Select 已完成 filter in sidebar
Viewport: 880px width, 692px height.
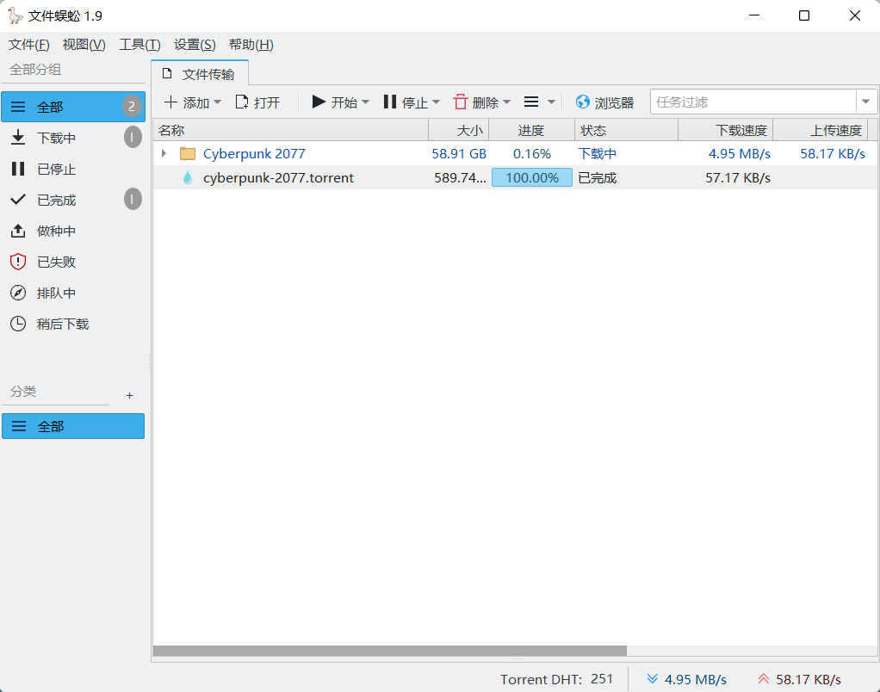[73, 200]
